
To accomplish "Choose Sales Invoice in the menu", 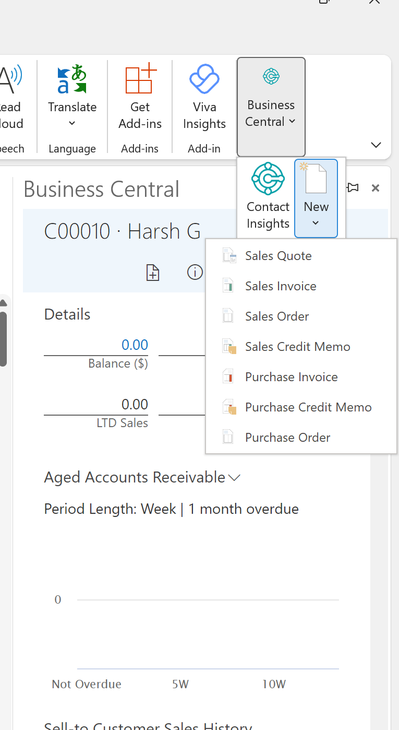I will (281, 286).
